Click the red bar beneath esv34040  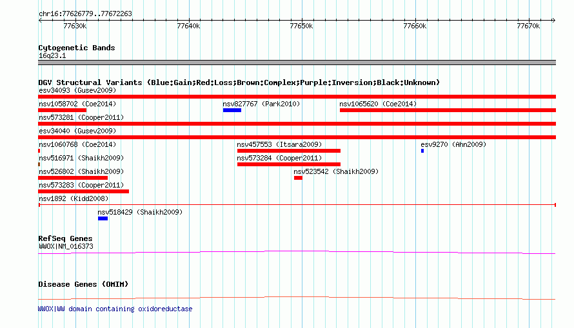point(297,137)
